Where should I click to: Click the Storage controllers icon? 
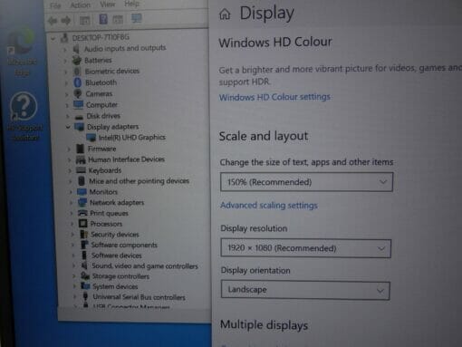point(85,275)
